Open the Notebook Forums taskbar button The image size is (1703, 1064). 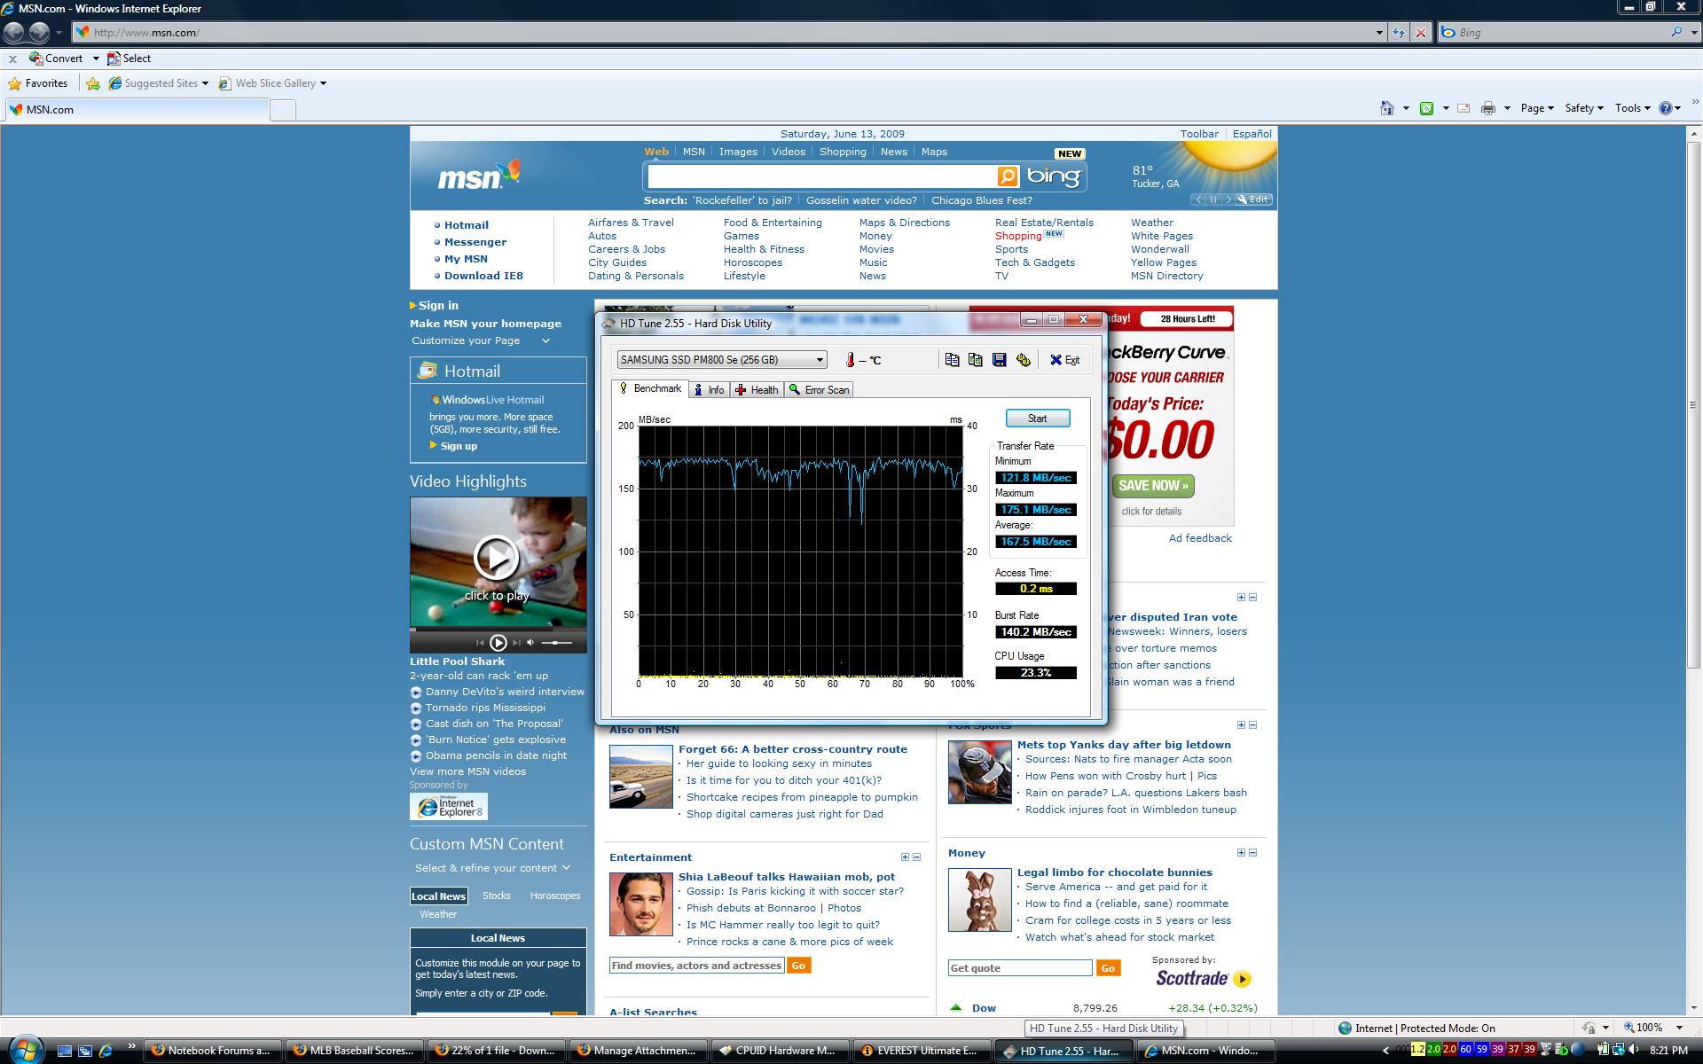click(212, 1051)
